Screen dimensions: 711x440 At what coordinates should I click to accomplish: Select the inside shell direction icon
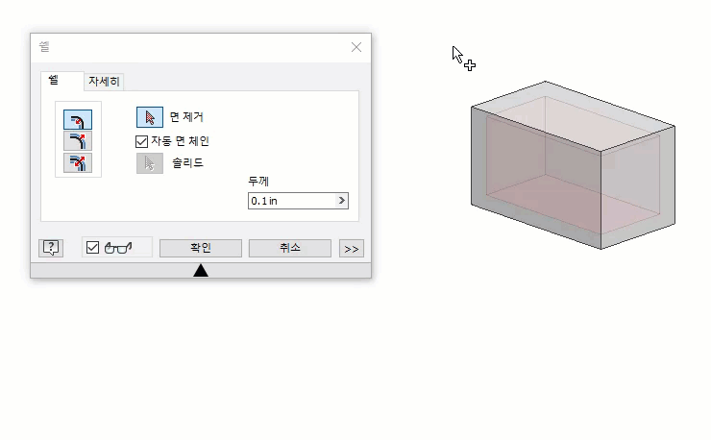pyautogui.click(x=78, y=119)
